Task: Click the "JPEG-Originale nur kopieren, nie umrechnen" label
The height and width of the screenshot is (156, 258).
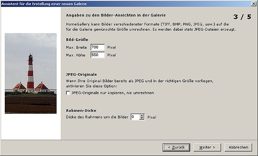Action: tap(113, 93)
